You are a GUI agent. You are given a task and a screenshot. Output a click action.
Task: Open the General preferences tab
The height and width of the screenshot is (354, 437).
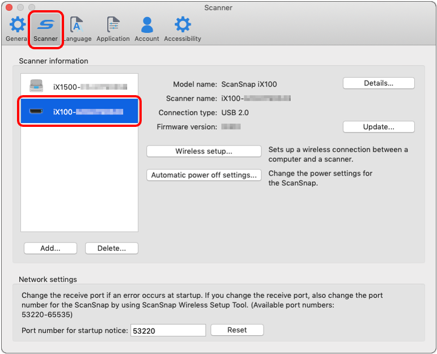point(17,29)
